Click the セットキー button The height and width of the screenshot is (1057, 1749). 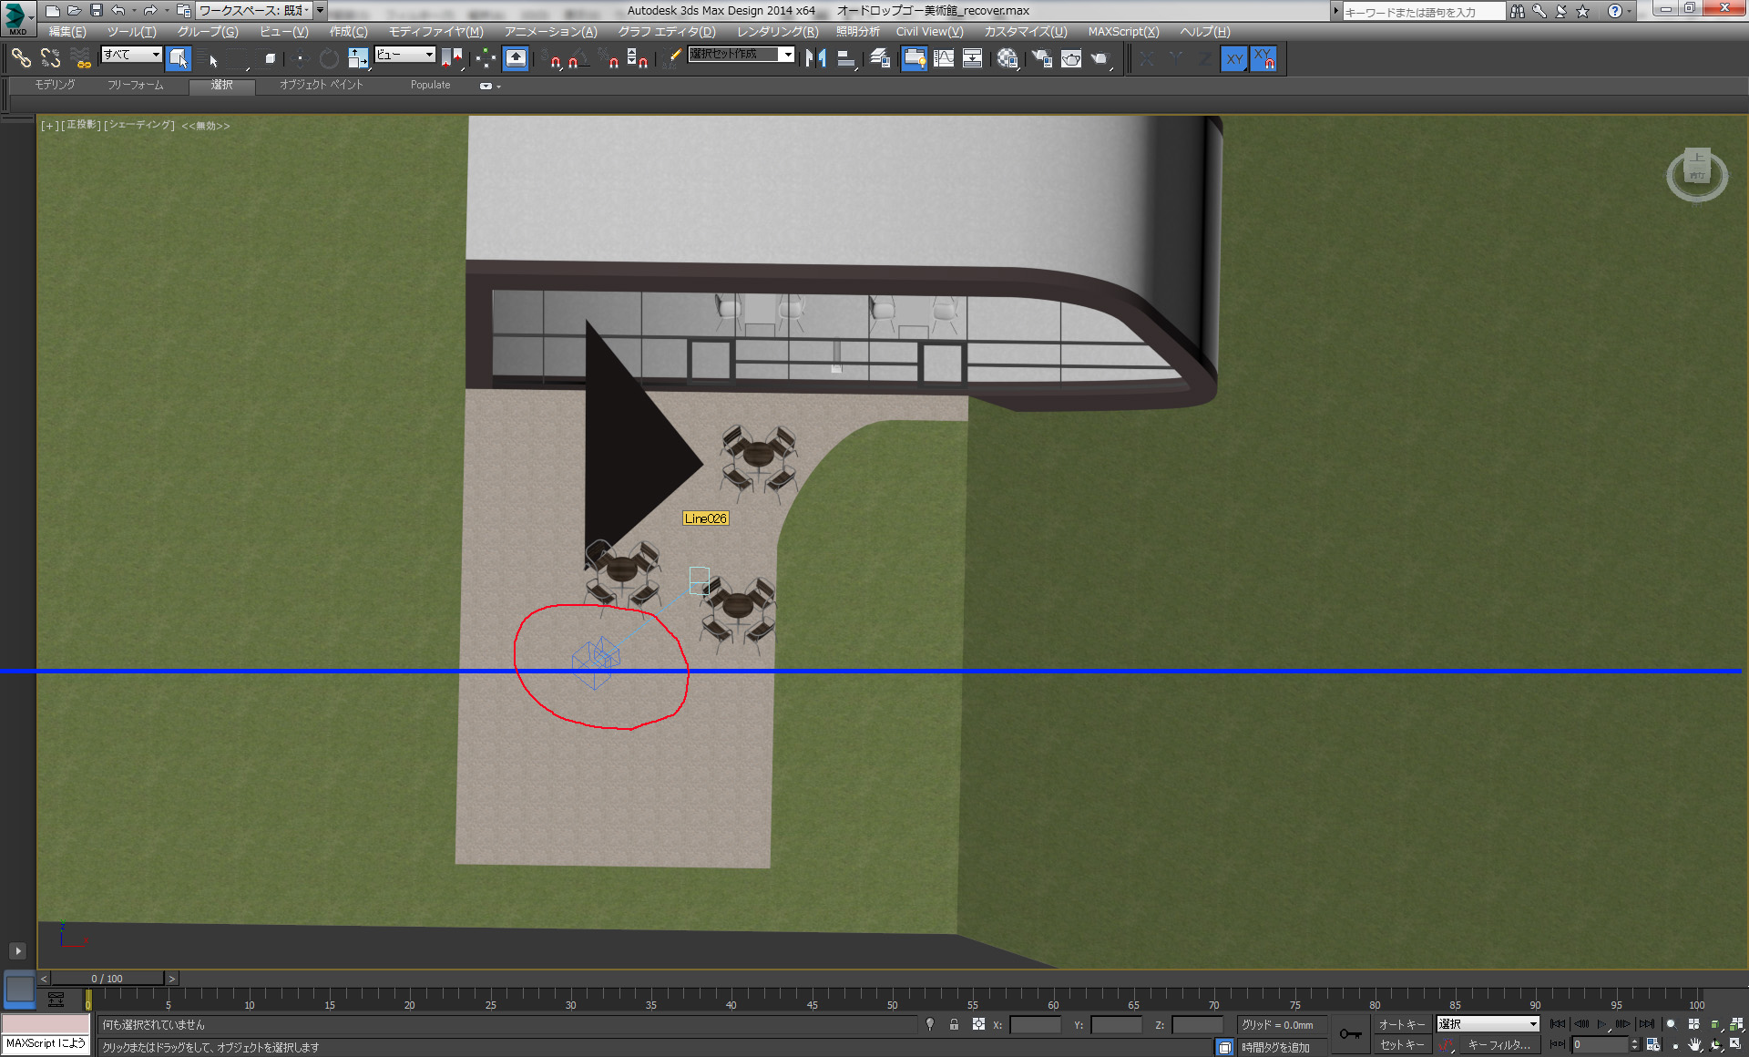tap(1401, 1045)
